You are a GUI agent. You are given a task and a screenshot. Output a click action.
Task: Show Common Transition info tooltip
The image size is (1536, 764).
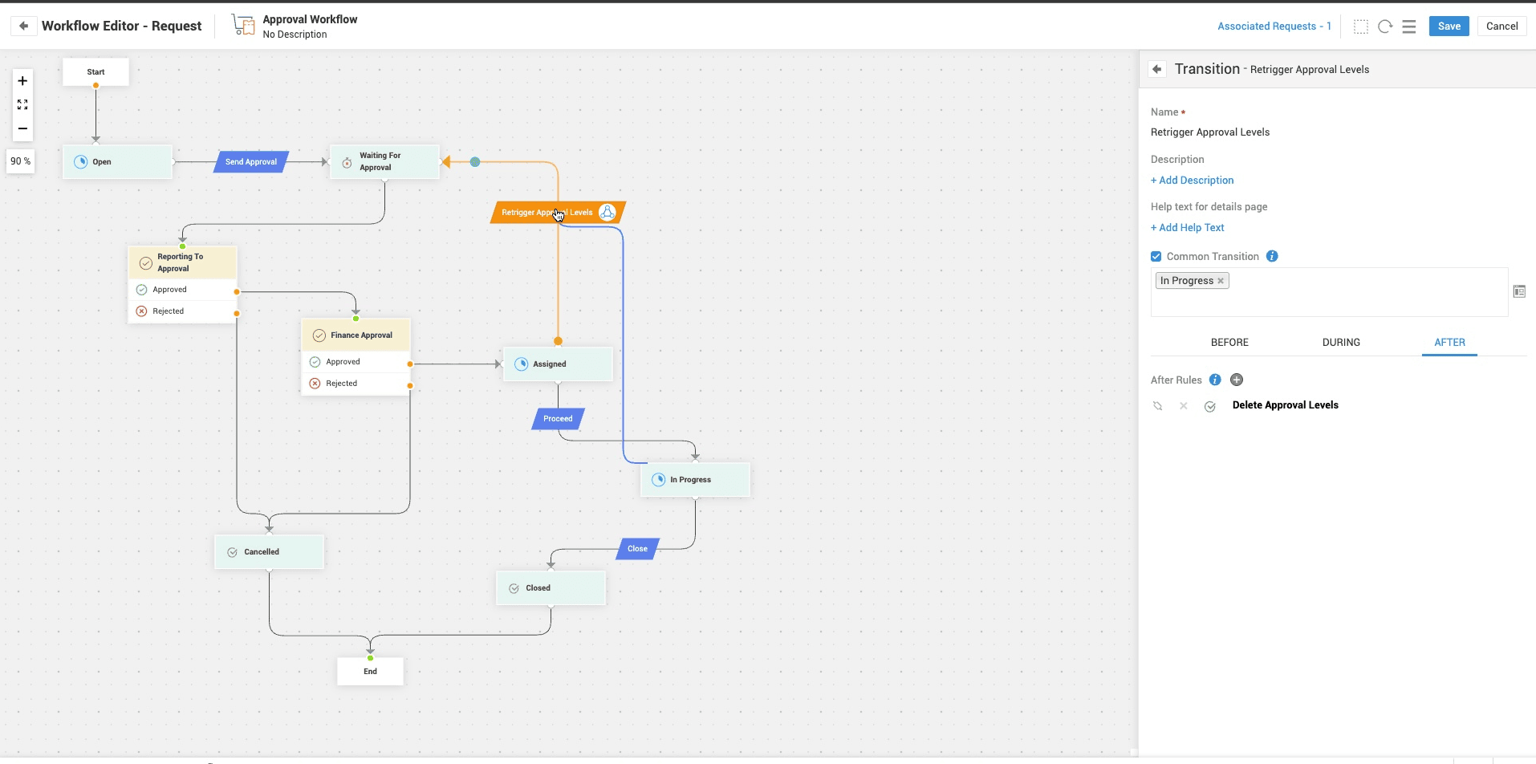click(1272, 256)
